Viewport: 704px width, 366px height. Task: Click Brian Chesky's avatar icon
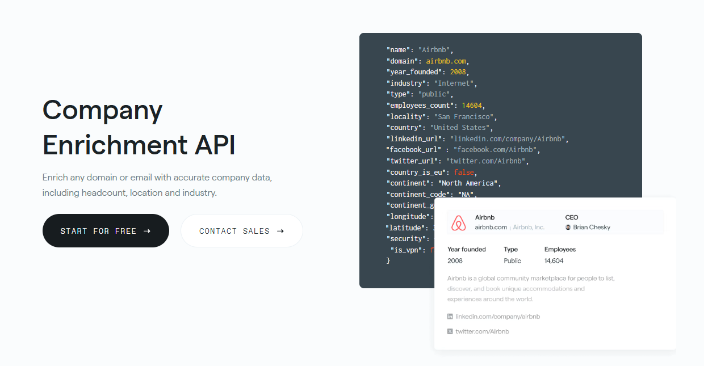coord(568,228)
